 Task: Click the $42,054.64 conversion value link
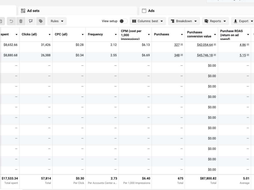205,45
